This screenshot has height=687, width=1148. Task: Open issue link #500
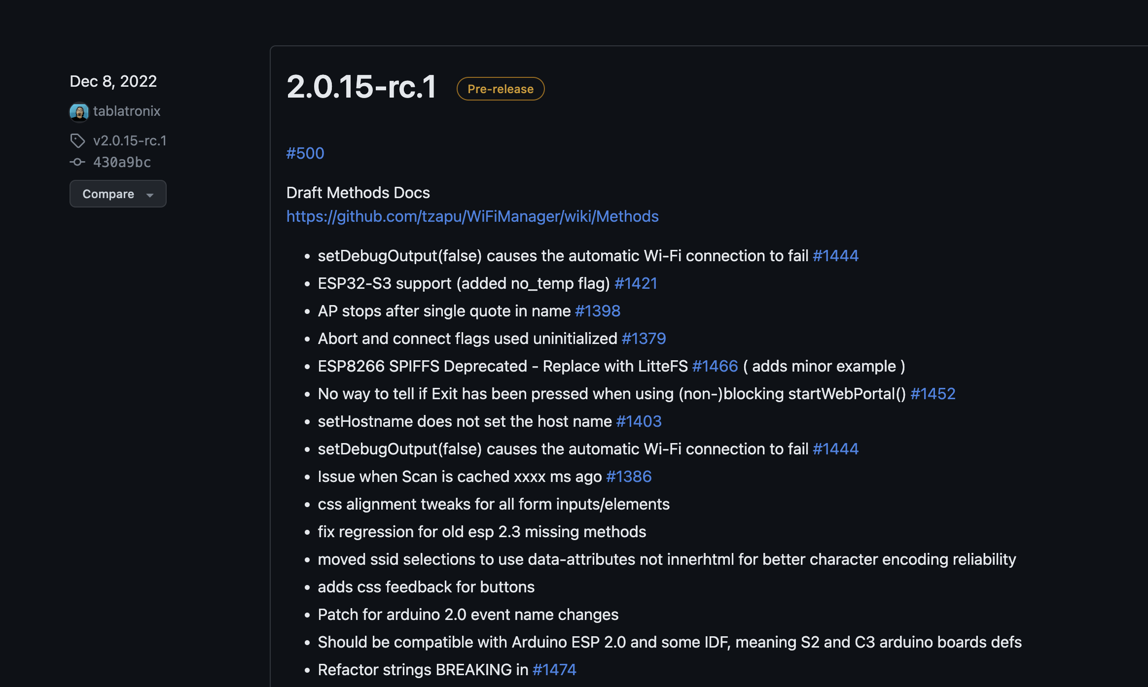(305, 153)
